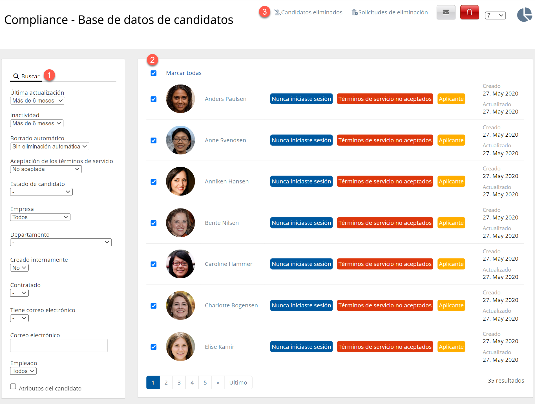Click the Buscar magnifying glass icon
The height and width of the screenshot is (404, 535).
[x=16, y=76]
